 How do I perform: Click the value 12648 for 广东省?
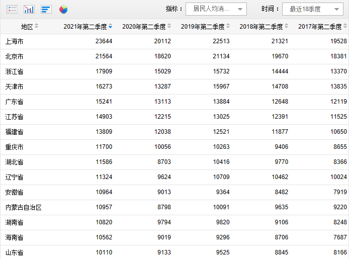click(x=280, y=102)
